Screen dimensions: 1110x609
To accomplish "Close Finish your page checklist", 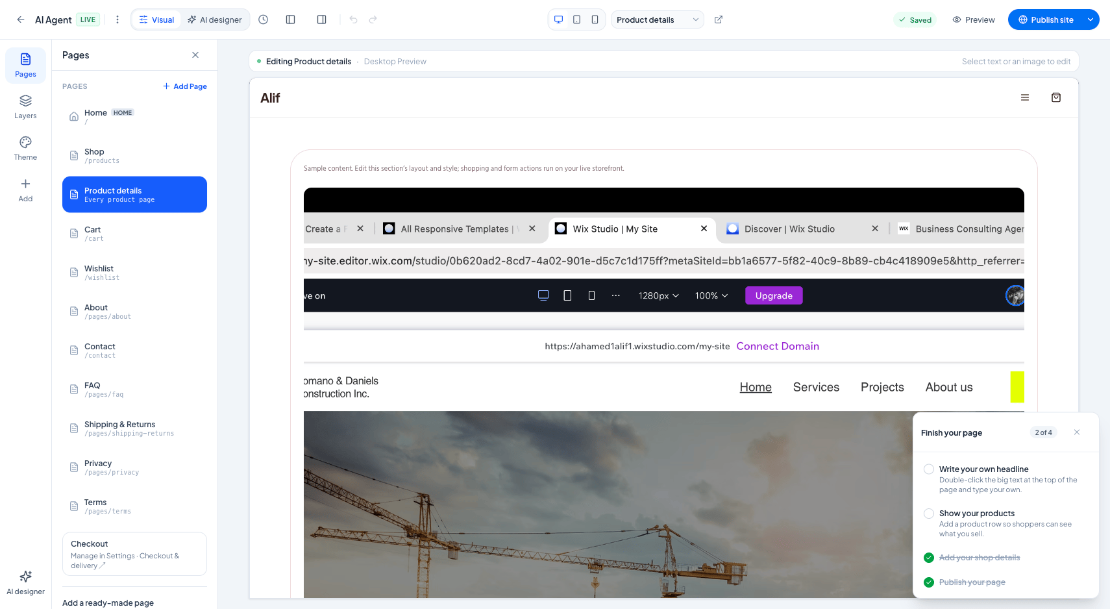I will (x=1077, y=432).
